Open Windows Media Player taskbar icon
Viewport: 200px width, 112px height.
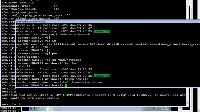pos(58,109)
